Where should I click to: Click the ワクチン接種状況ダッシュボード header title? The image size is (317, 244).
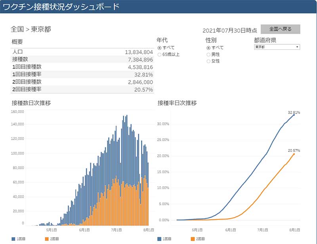61,7
